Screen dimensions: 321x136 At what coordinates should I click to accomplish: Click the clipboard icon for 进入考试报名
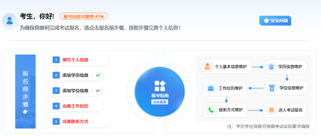271,110
